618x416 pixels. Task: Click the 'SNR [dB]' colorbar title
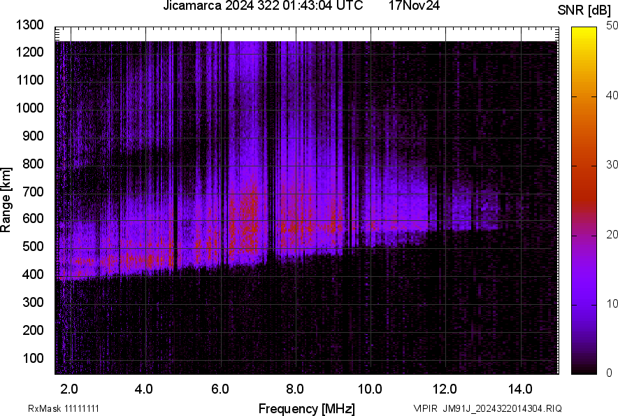pyautogui.click(x=584, y=10)
